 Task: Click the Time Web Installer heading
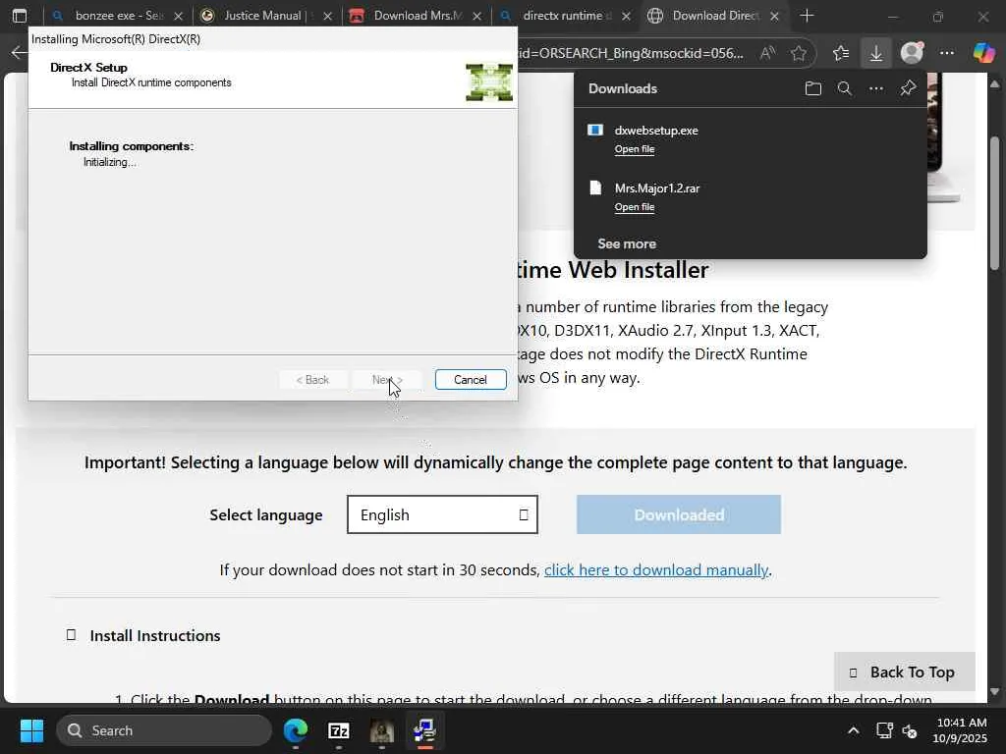[x=613, y=270]
